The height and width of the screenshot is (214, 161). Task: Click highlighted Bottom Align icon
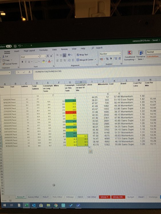click(x=64, y=55)
